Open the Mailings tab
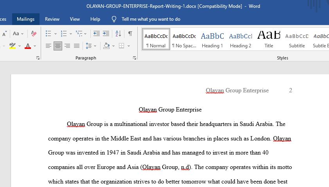The width and height of the screenshot is (329, 187). click(25, 19)
